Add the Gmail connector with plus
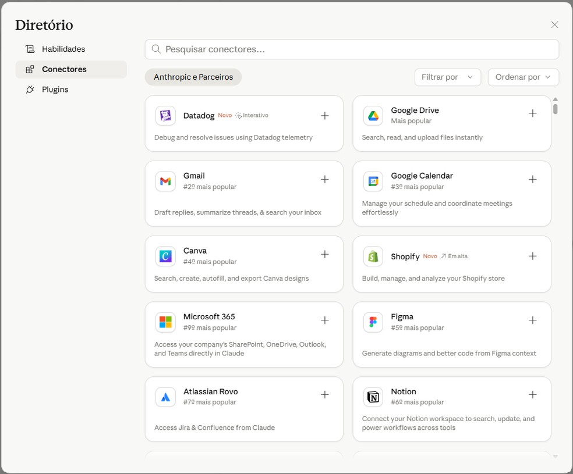 pyautogui.click(x=325, y=179)
